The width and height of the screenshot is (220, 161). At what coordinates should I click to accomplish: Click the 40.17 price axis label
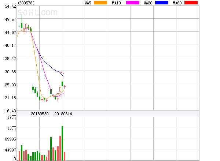point(10,45)
